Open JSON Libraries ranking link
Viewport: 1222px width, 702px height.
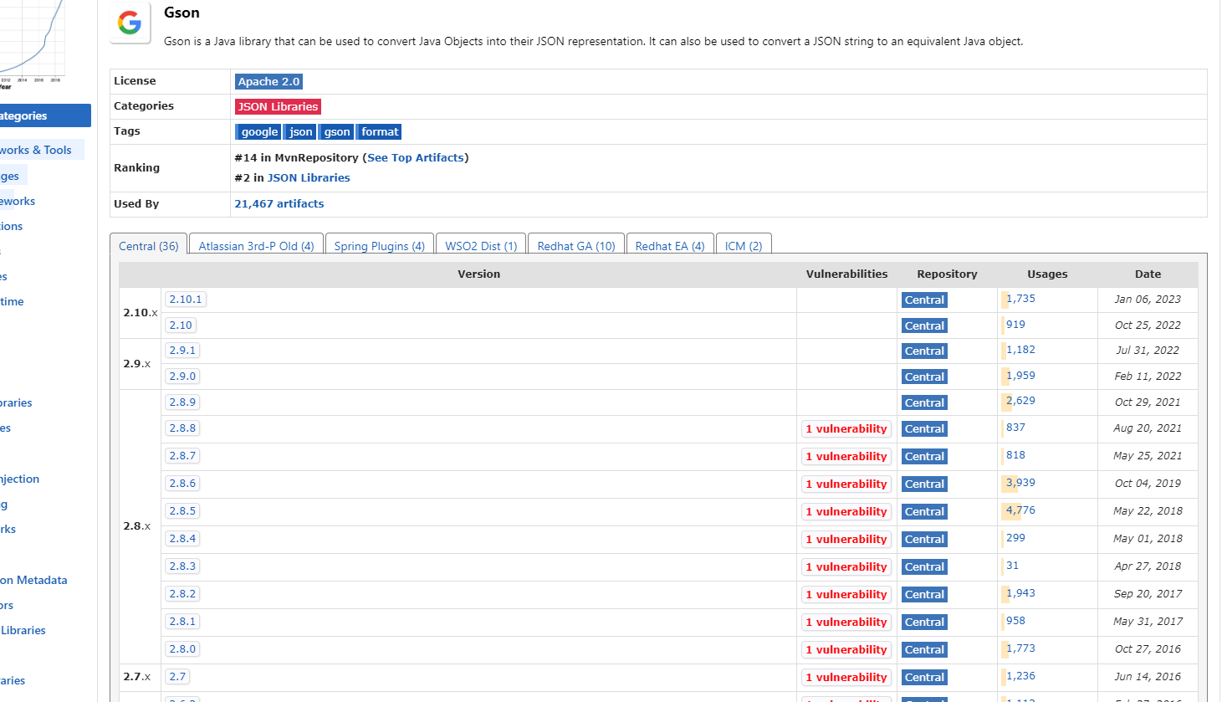tap(309, 177)
